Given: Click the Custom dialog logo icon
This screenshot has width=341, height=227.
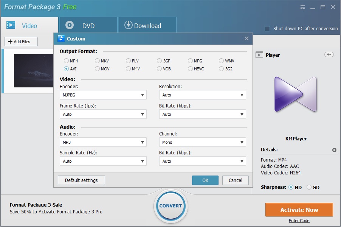Looking at the screenshot, I should coord(61,39).
